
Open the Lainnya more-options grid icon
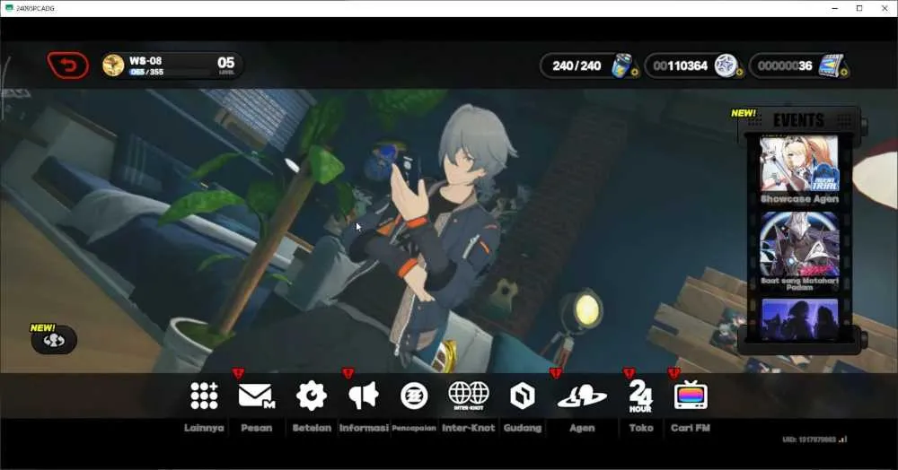click(204, 396)
